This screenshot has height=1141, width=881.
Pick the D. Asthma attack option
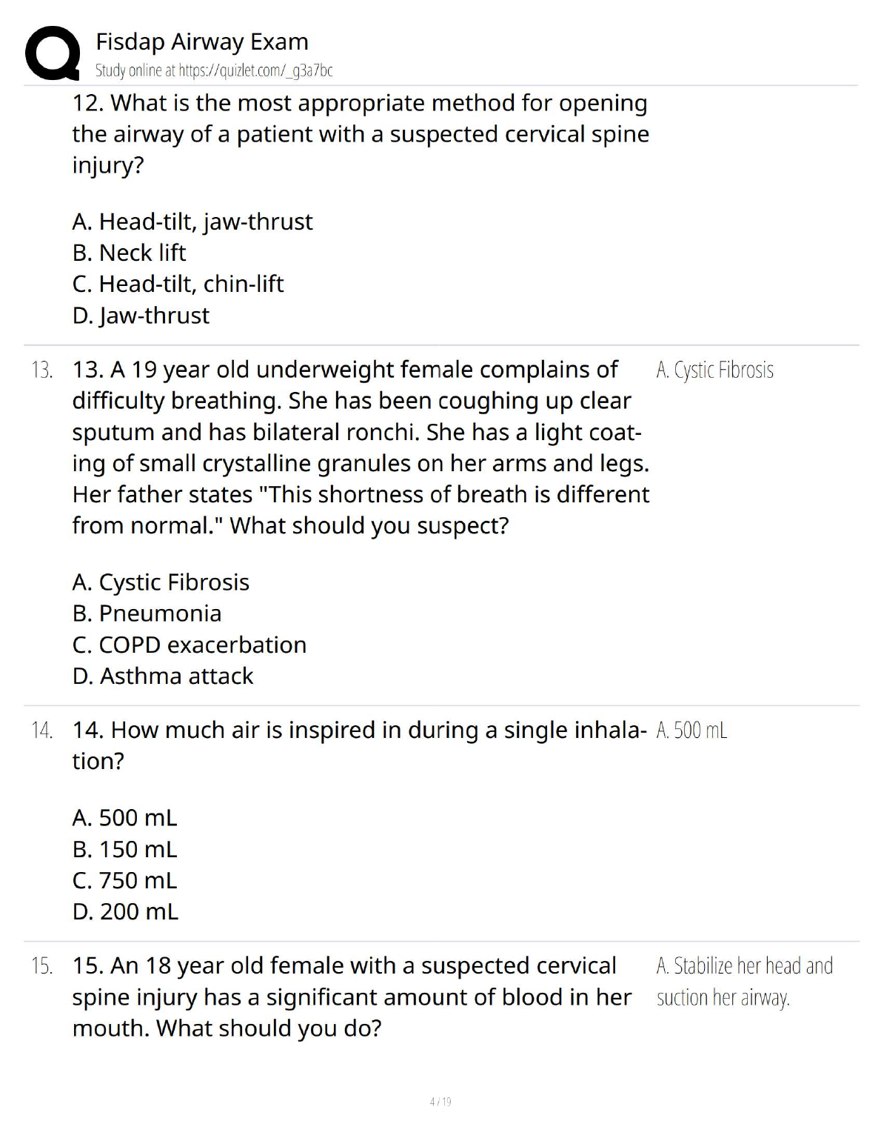(162, 676)
